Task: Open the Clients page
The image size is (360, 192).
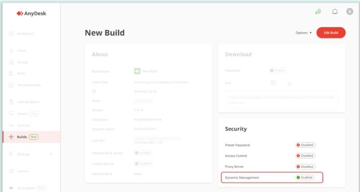Action: 22,114
